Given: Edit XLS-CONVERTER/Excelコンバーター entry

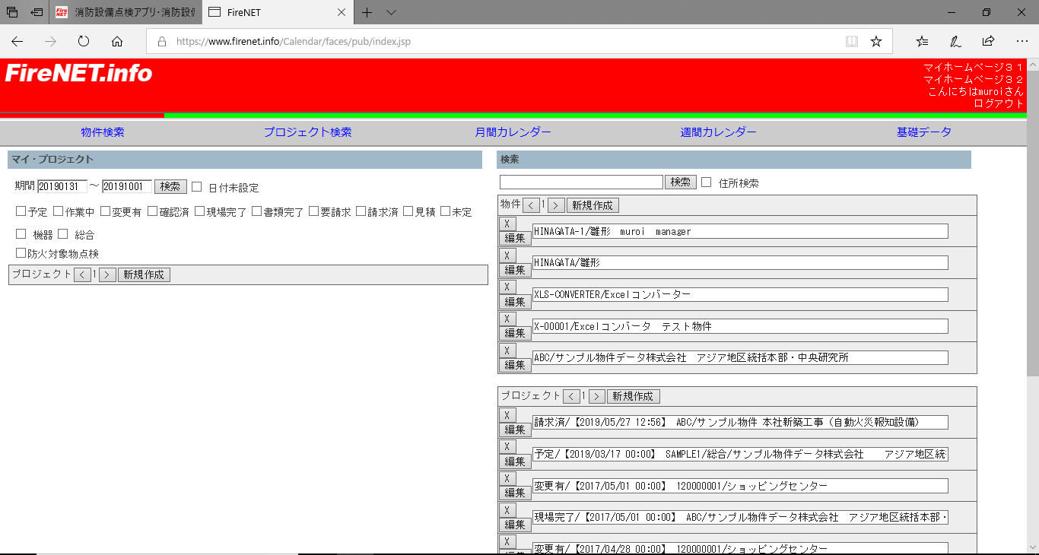Looking at the screenshot, I should [x=516, y=301].
